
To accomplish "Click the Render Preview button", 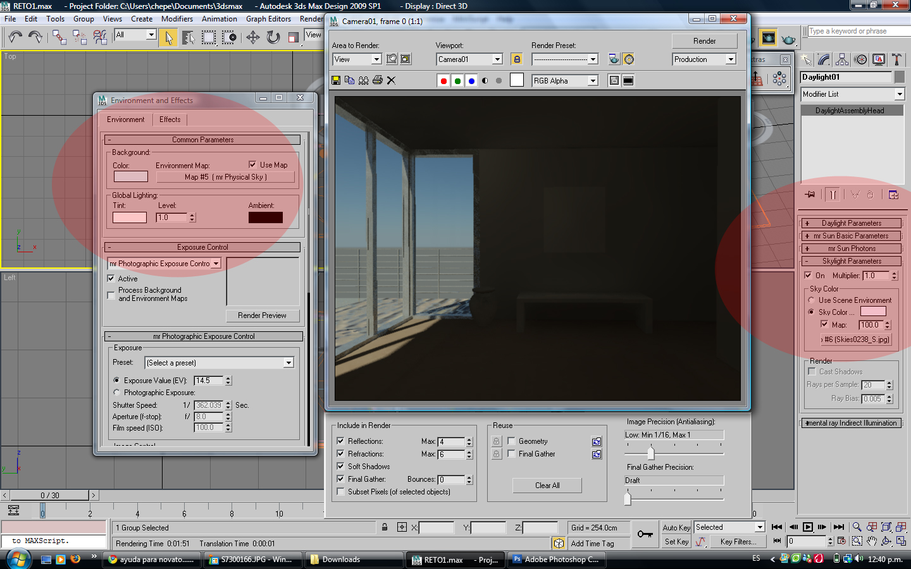I will coord(263,315).
